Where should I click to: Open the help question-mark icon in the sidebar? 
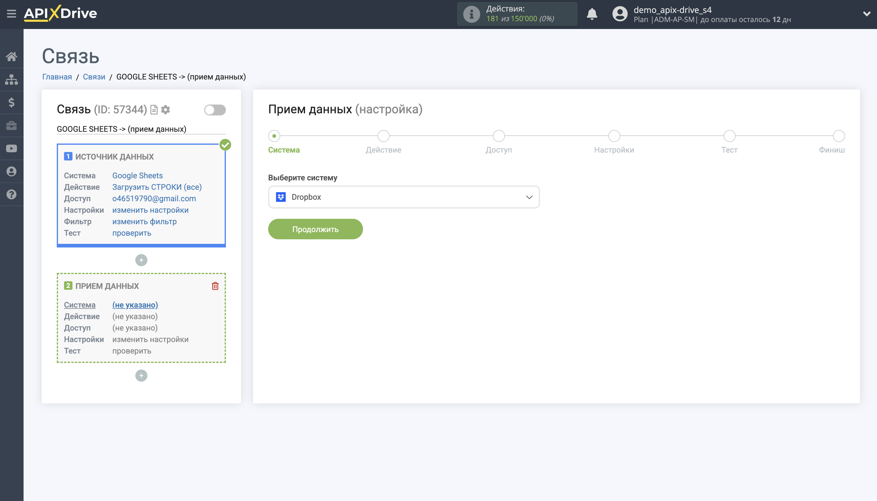[11, 194]
